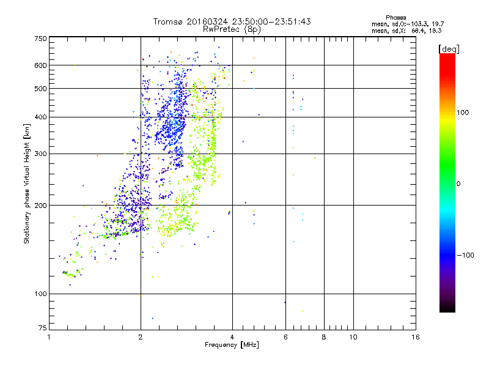Image resolution: width=489 pixels, height=367 pixels.
Task: Click the frequency axis tick label "2"
Action: [x=141, y=337]
